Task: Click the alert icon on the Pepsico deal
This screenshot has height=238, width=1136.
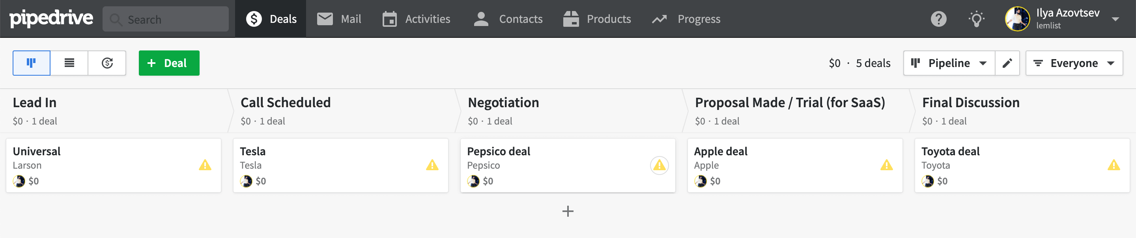Action: click(659, 166)
